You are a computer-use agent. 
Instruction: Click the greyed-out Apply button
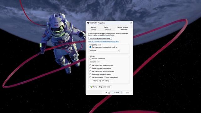tap(127, 93)
